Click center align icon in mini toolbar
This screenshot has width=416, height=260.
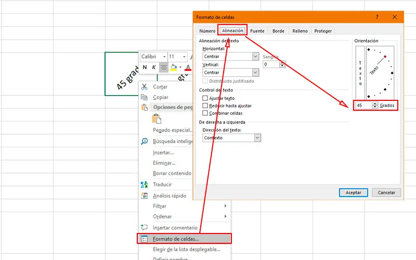164,68
